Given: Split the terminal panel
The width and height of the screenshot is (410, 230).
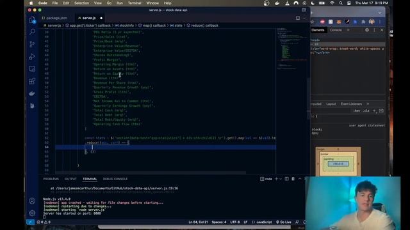Looking at the screenshot, I should (286, 179).
